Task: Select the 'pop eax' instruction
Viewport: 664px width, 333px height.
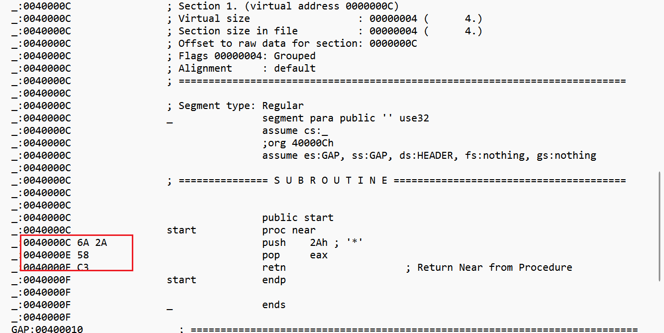Action: pyautogui.click(x=295, y=255)
